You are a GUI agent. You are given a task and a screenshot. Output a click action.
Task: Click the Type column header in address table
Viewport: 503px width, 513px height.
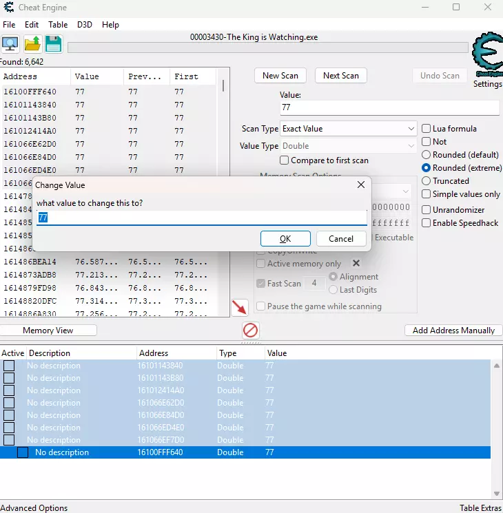point(240,353)
